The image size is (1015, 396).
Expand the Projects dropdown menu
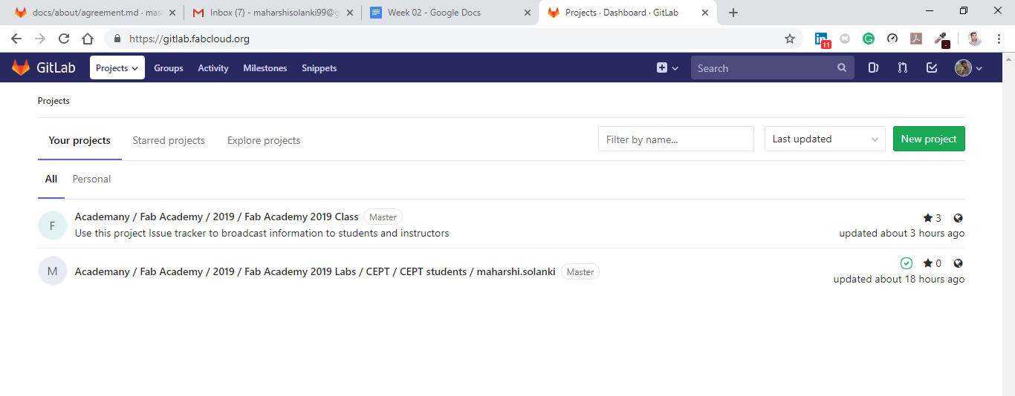pos(117,68)
